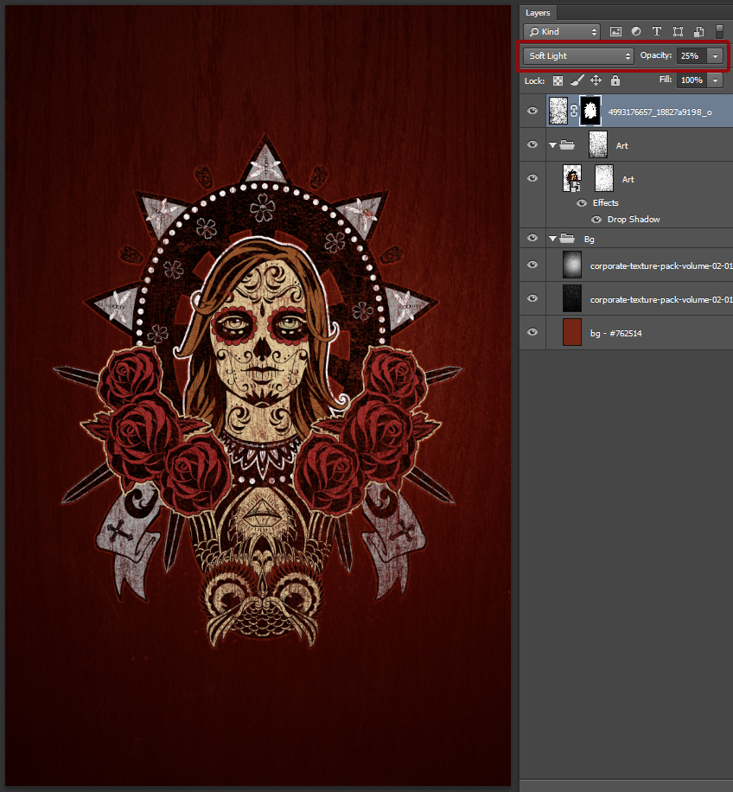
Task: Hide the Art group
Action: click(x=532, y=144)
